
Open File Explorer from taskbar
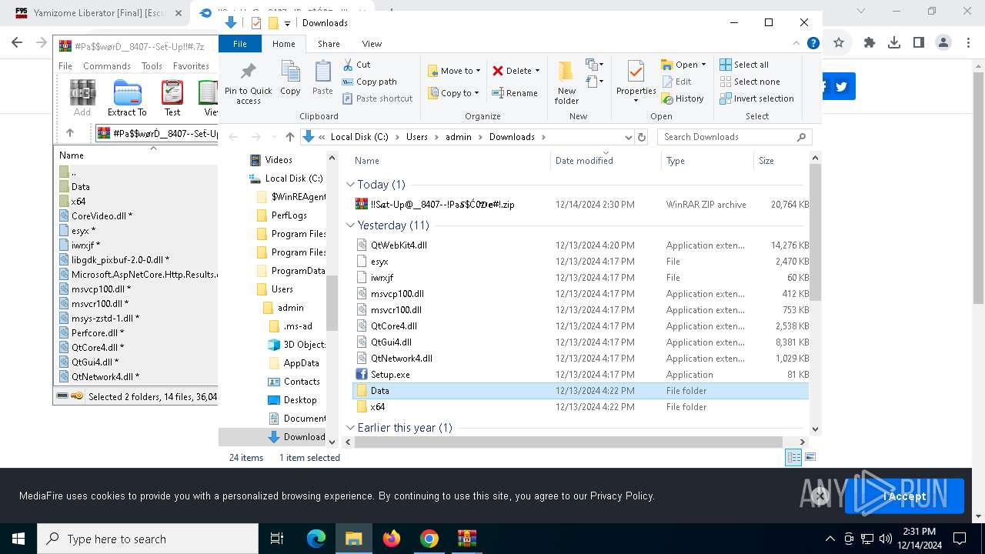[354, 539]
